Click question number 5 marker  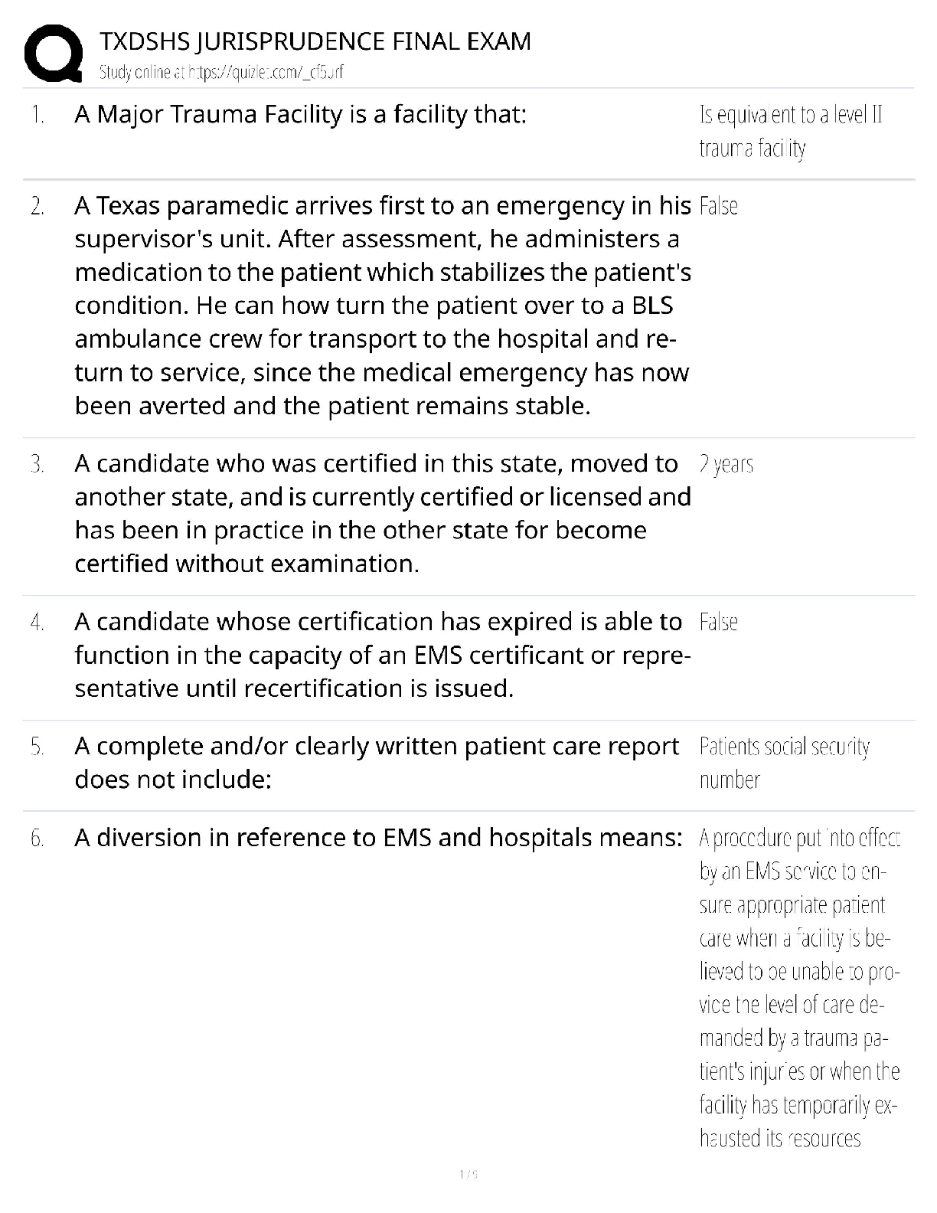[x=38, y=747]
